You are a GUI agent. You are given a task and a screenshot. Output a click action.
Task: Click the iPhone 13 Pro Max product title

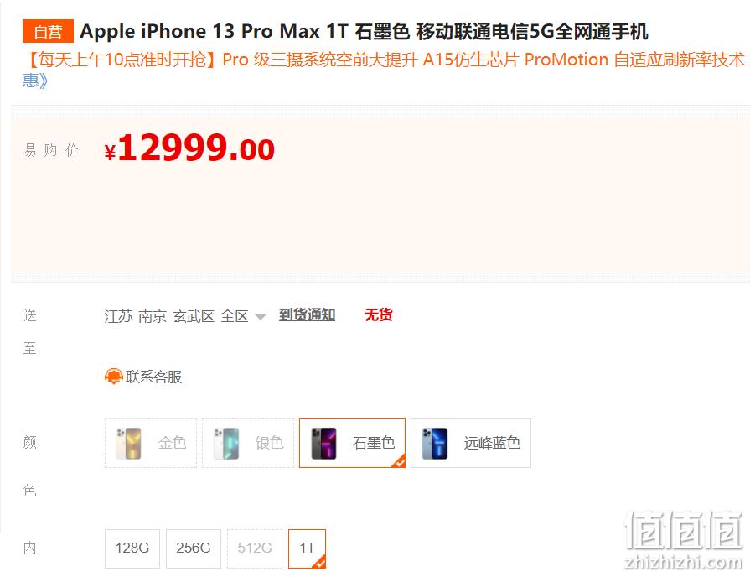pyautogui.click(x=364, y=31)
